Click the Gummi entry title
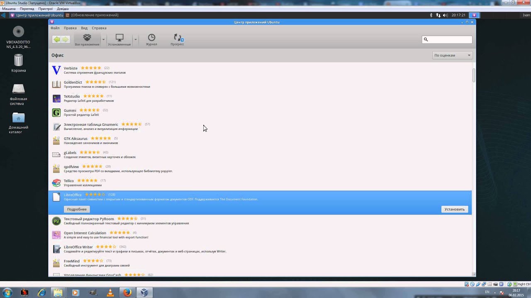 70,111
